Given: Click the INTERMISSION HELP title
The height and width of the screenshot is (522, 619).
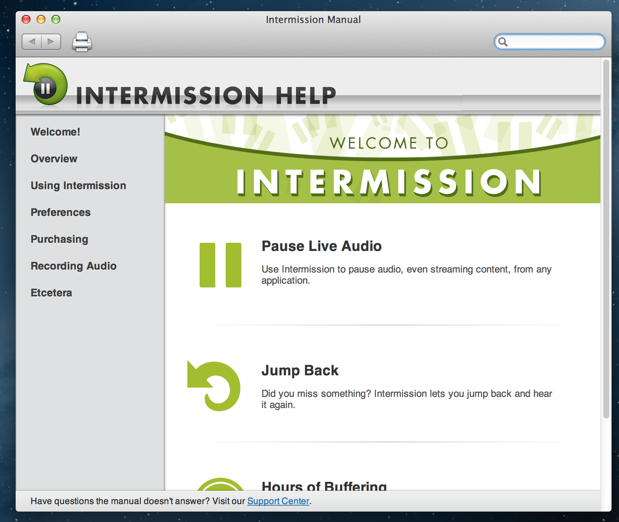Looking at the screenshot, I should (x=206, y=96).
